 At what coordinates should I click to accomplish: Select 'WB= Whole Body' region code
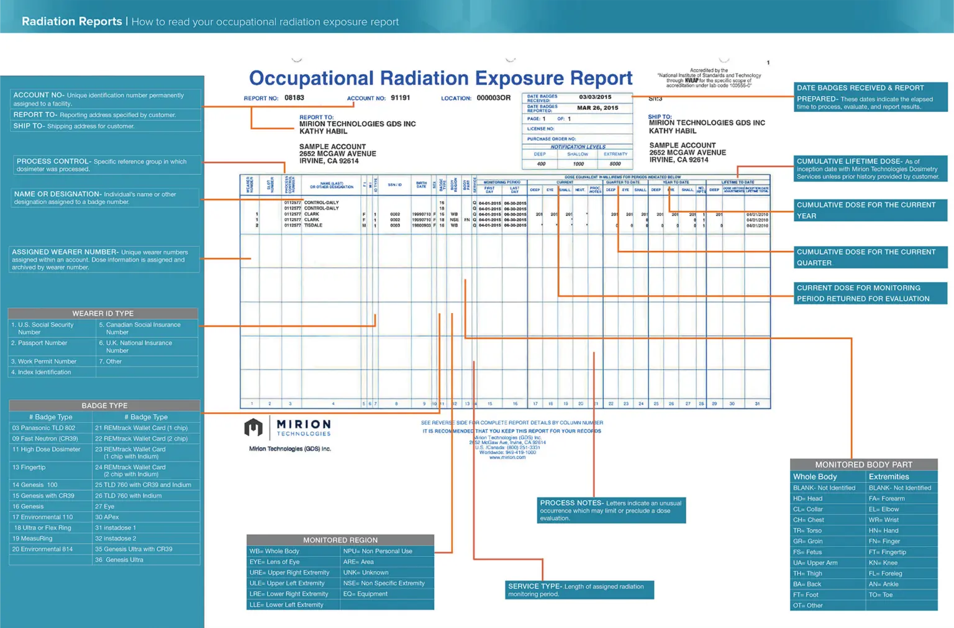(x=293, y=551)
